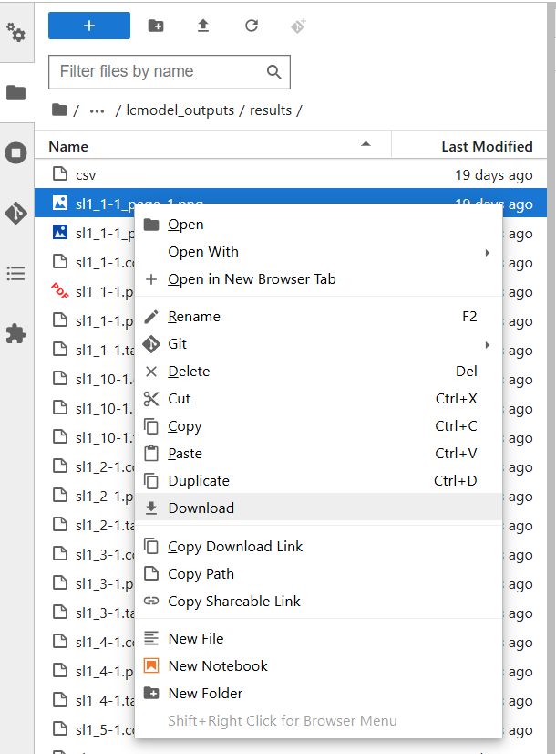Click the Upload Files arrow icon

click(203, 26)
